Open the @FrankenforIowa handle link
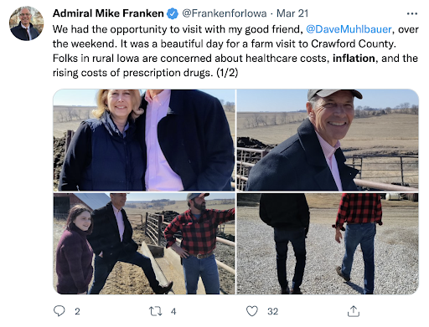This screenshot has height=327, width=429. click(225, 13)
